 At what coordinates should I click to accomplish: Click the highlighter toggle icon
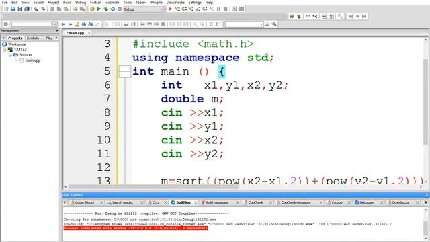click(77, 24)
